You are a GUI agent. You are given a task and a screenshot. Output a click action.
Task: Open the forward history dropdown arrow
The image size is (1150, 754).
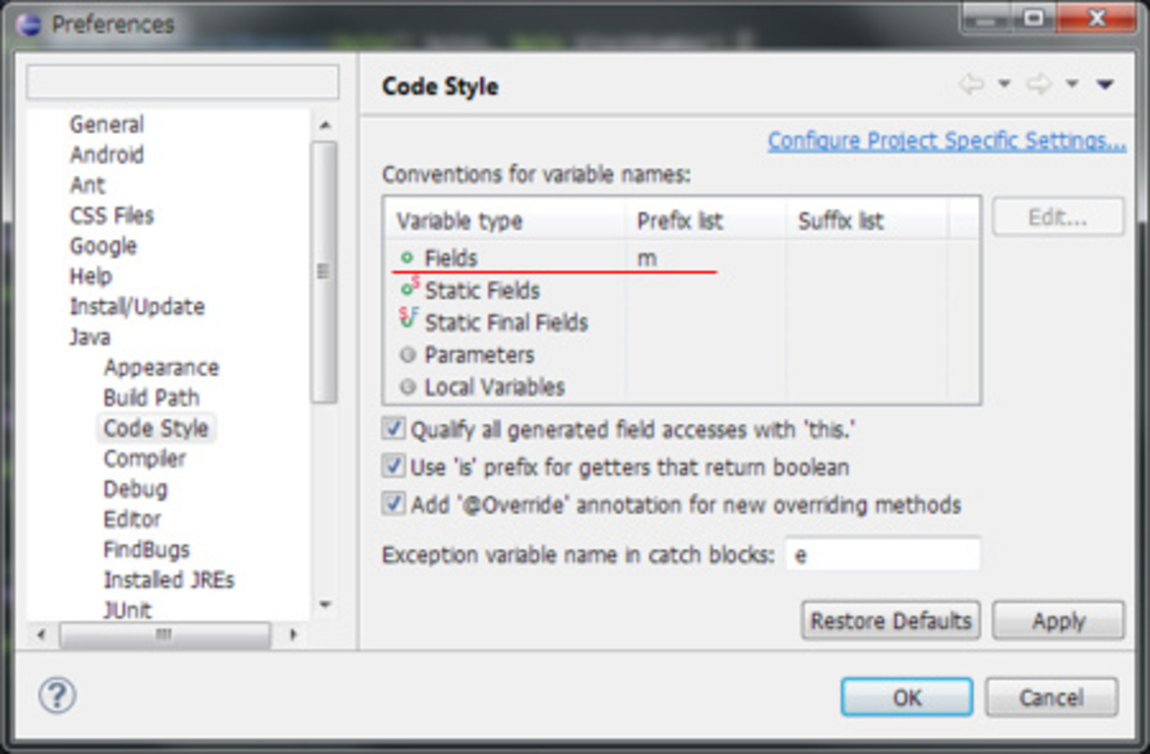tap(1071, 85)
